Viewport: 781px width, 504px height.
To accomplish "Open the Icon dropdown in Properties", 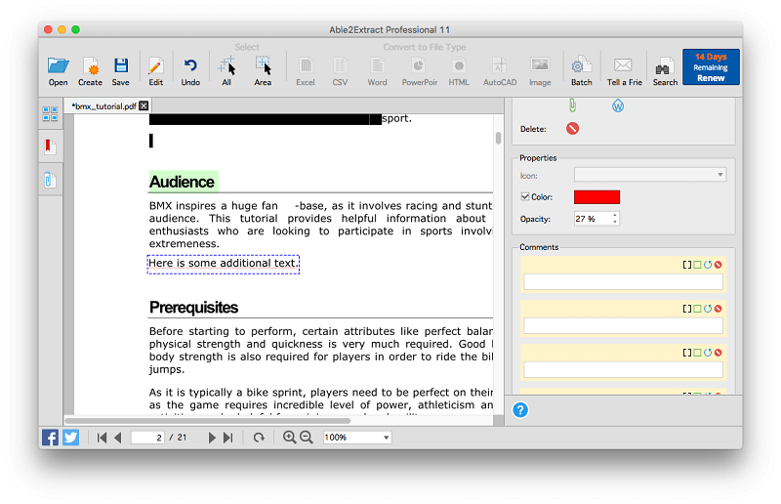I will pos(650,175).
